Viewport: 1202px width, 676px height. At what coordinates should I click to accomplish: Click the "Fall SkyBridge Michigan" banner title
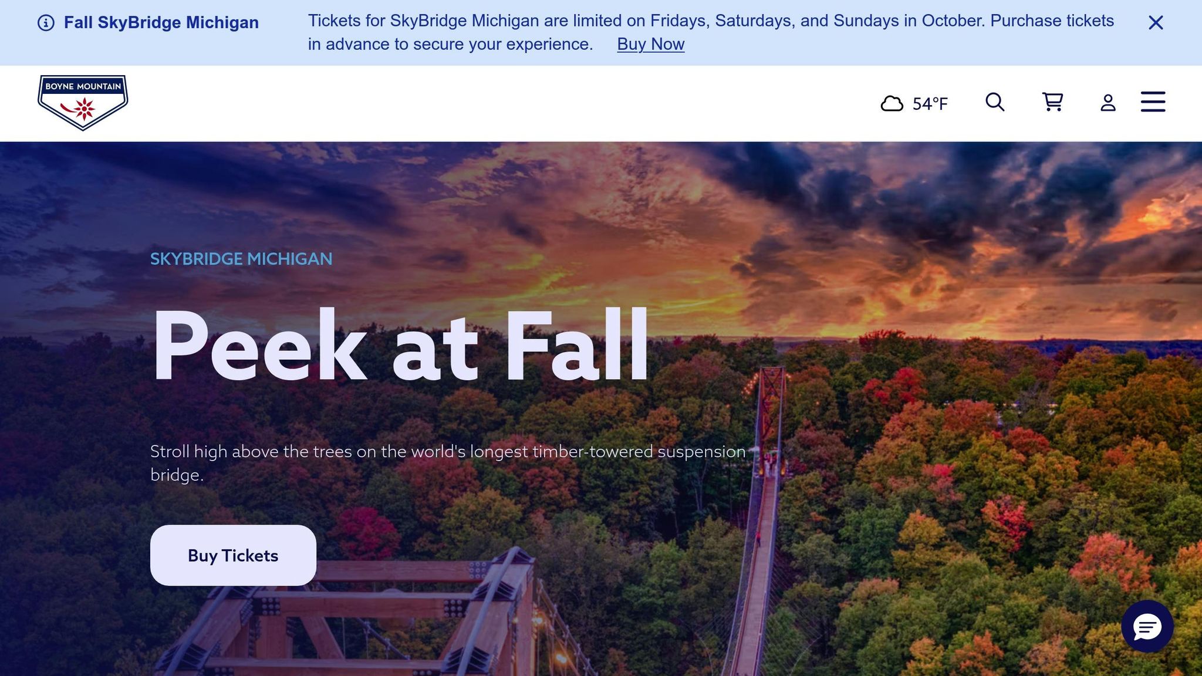(x=161, y=23)
